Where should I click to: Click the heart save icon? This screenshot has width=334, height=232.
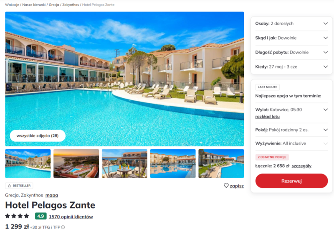pos(226,186)
